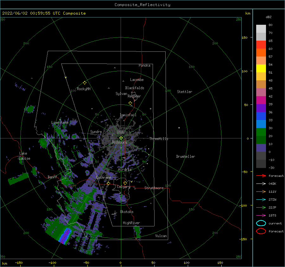Image resolution: width=285 pixels, height=267 pixels.
Task: Choose the magenta 18TS arrow symbol
Action: [x=261, y=216]
